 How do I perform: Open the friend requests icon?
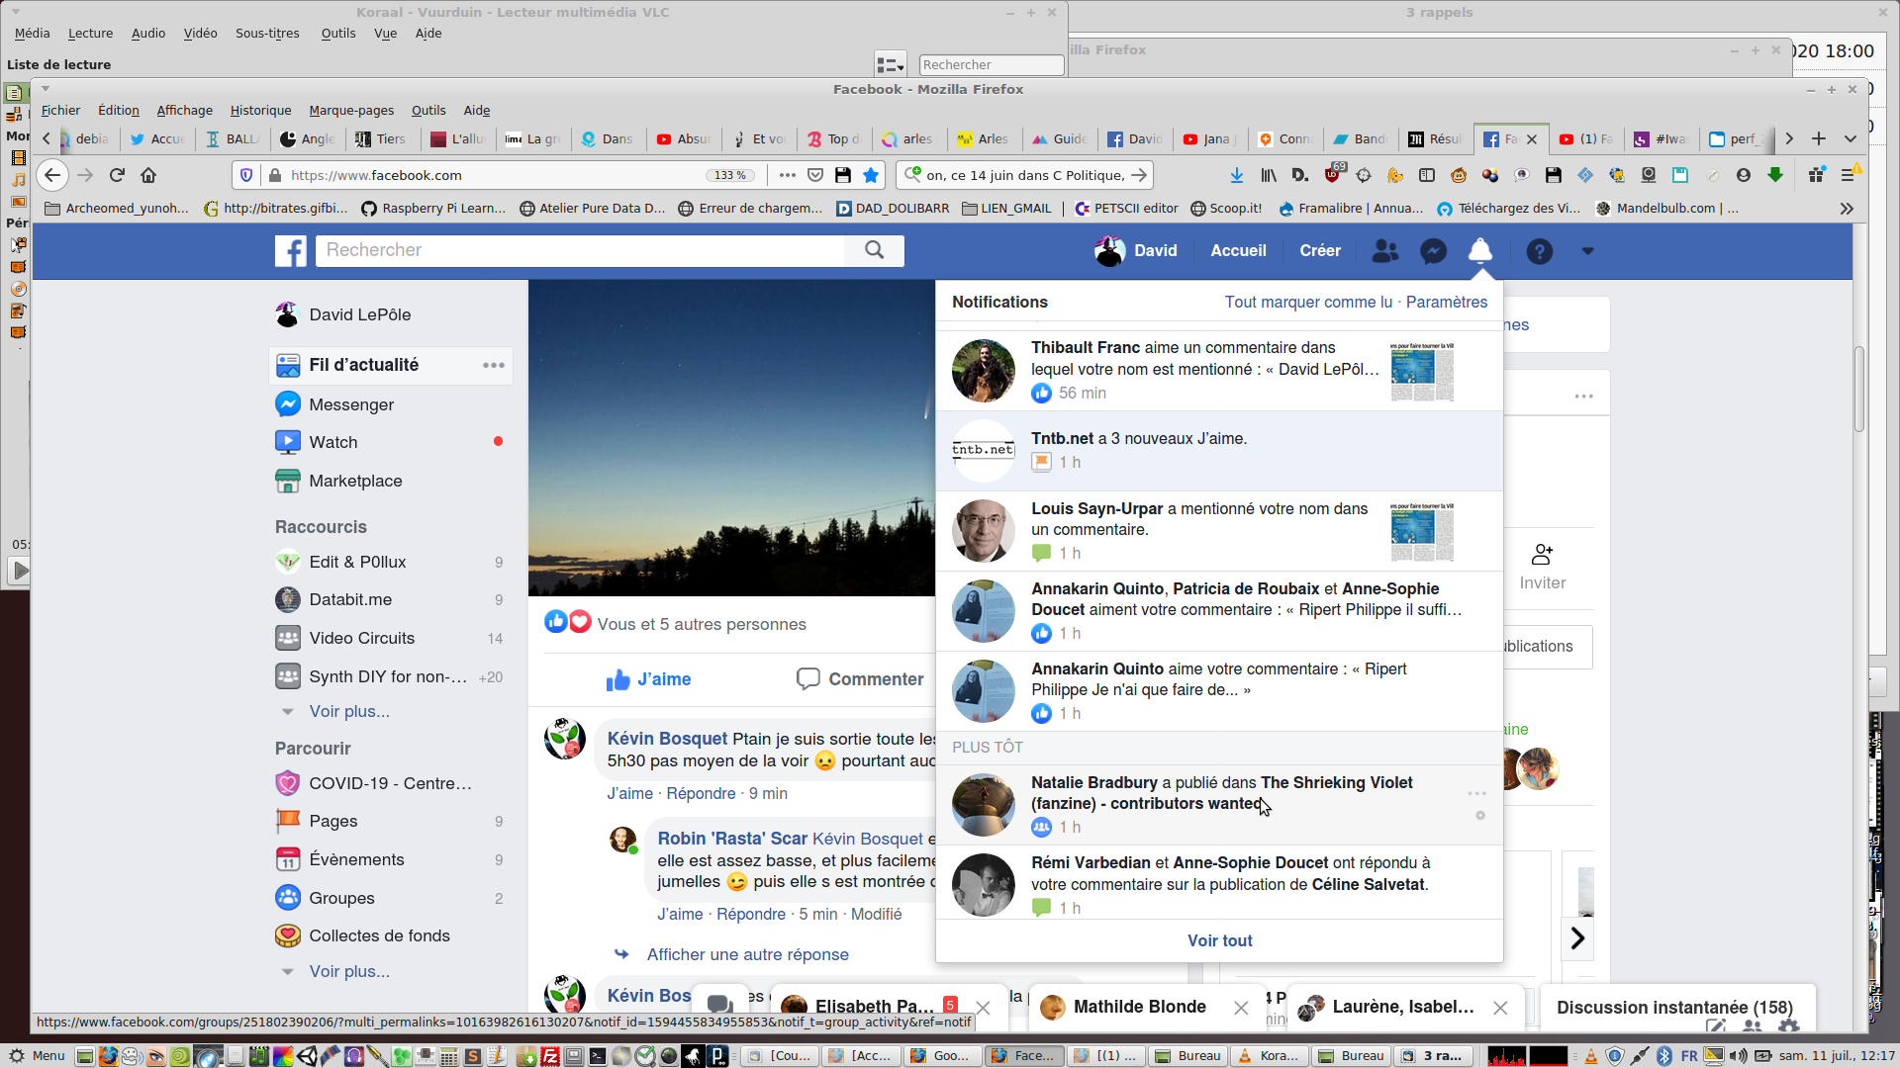[x=1385, y=251]
